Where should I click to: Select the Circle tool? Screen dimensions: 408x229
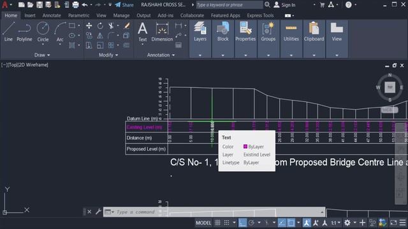(43, 32)
